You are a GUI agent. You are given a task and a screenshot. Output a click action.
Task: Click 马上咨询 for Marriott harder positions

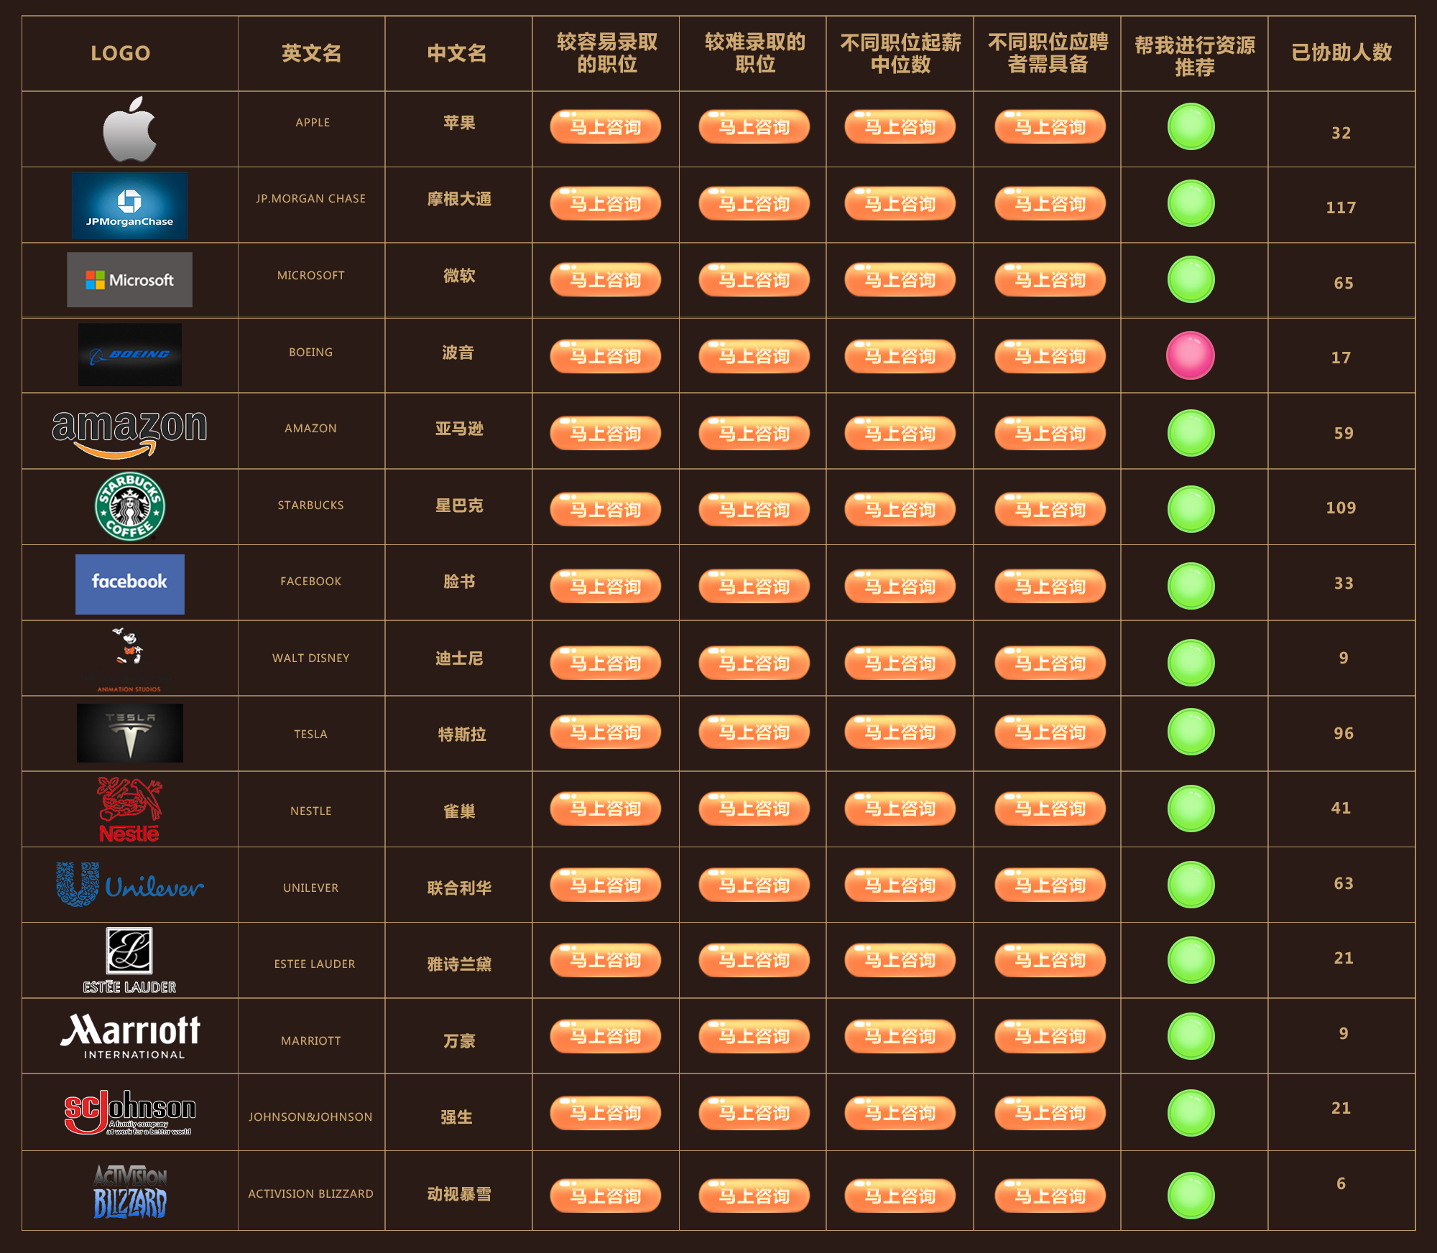(x=754, y=1036)
